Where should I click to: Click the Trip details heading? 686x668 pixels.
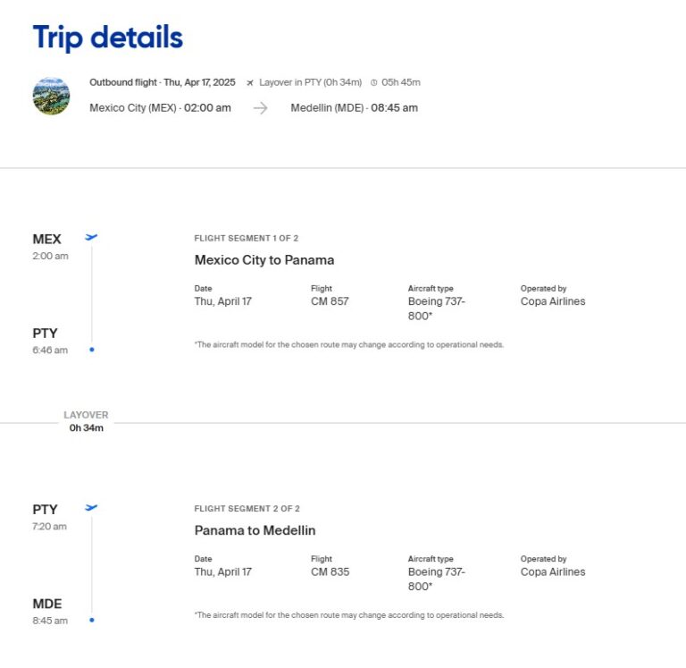click(x=107, y=38)
